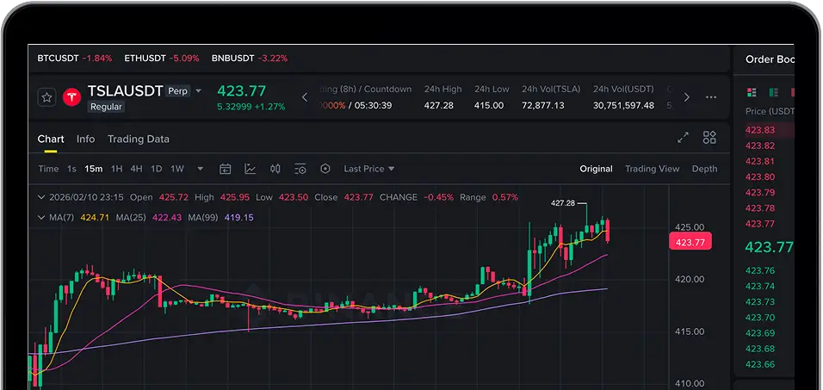Select ask price 423.78 in order book
The image size is (823, 390).
point(760,208)
